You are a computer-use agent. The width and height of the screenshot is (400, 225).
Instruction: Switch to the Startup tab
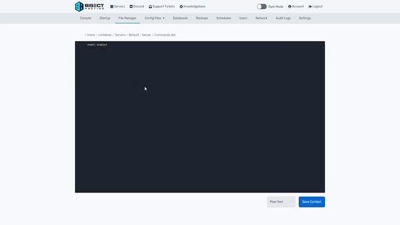click(105, 18)
